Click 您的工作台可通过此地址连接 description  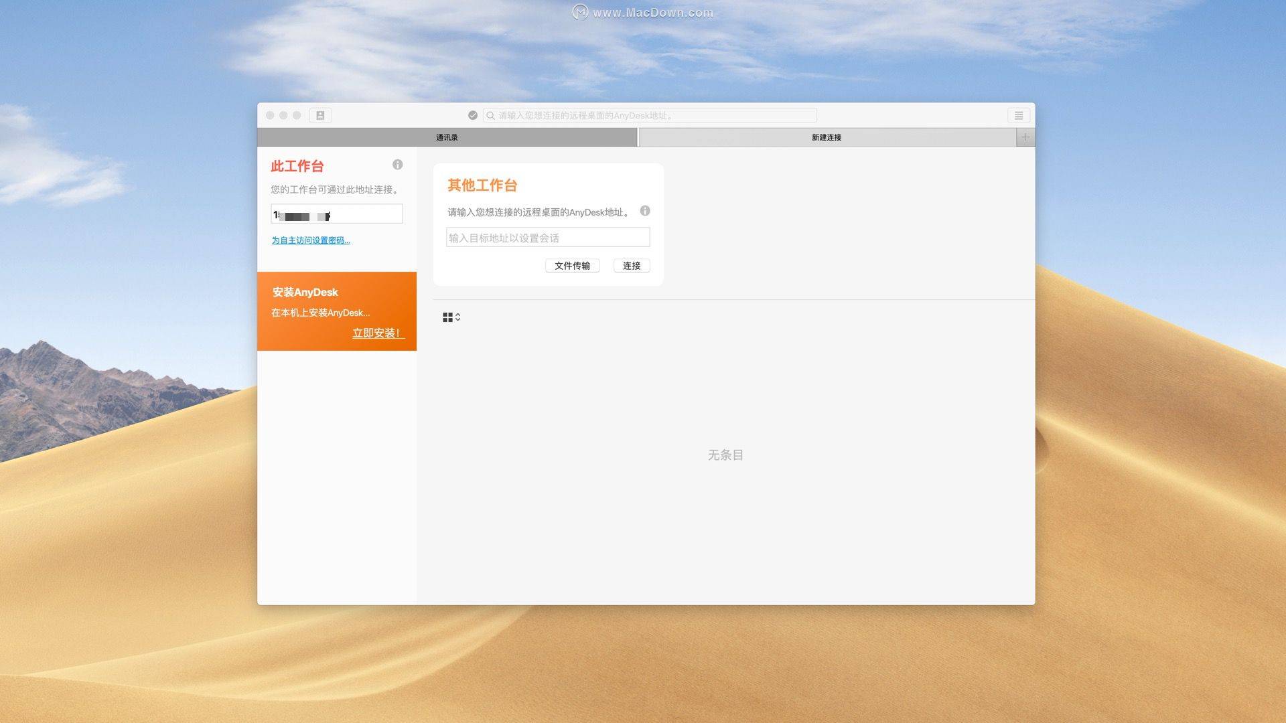(336, 189)
